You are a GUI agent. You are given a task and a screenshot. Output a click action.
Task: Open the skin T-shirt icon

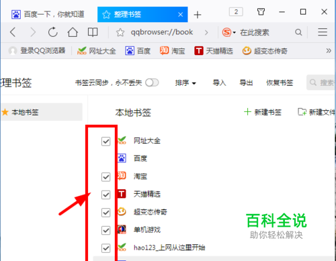coord(261,11)
